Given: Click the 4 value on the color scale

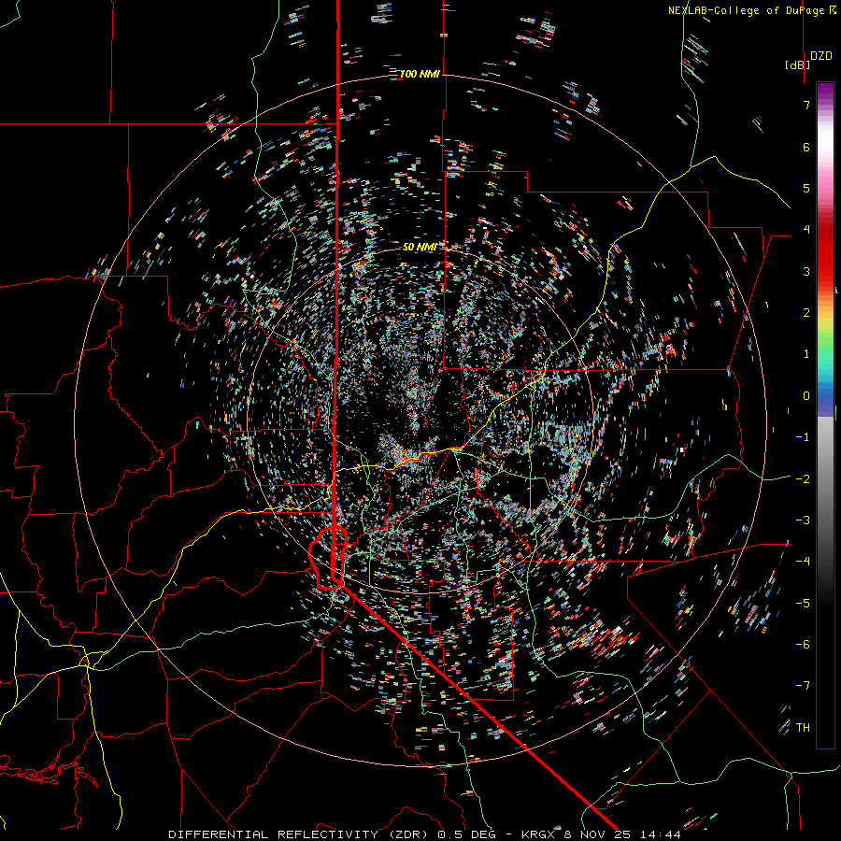Looking at the screenshot, I should (806, 230).
